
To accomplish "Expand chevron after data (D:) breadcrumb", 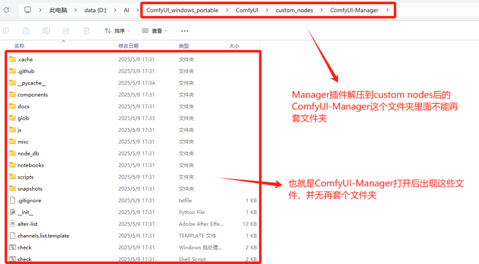I will (x=115, y=10).
